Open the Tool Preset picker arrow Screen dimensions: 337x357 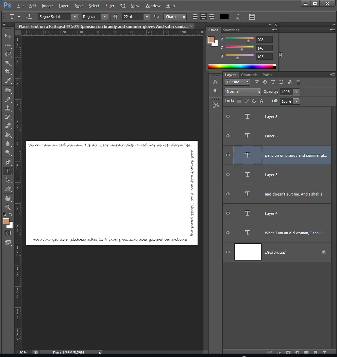point(19,17)
